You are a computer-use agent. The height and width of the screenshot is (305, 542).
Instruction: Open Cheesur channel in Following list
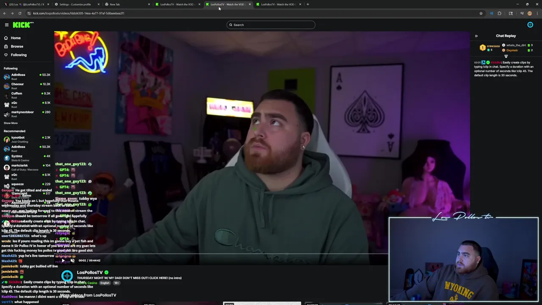click(x=26, y=86)
